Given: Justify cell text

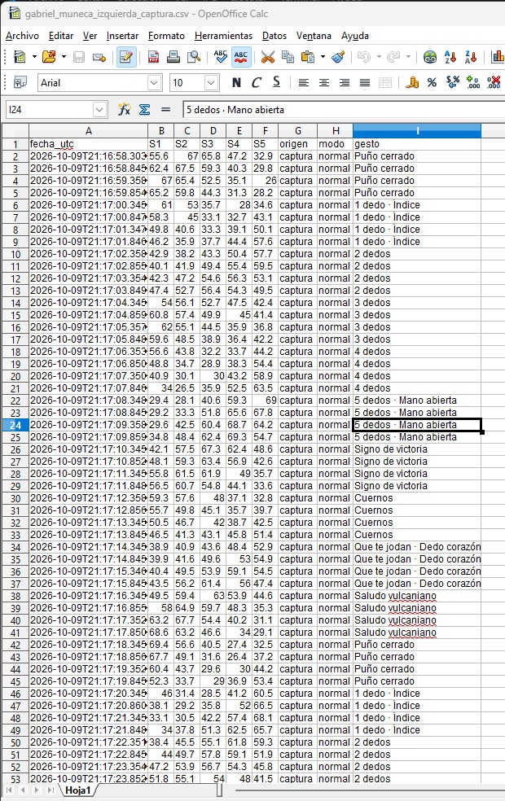Looking at the screenshot, I should (365, 82).
